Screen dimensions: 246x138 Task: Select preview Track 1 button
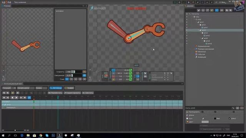[x=71, y=79]
